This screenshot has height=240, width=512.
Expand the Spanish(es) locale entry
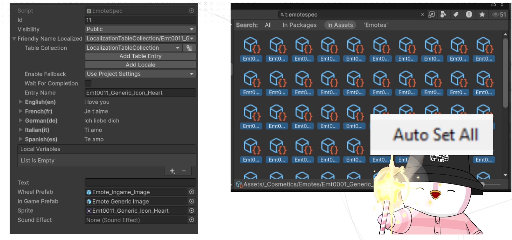point(21,139)
